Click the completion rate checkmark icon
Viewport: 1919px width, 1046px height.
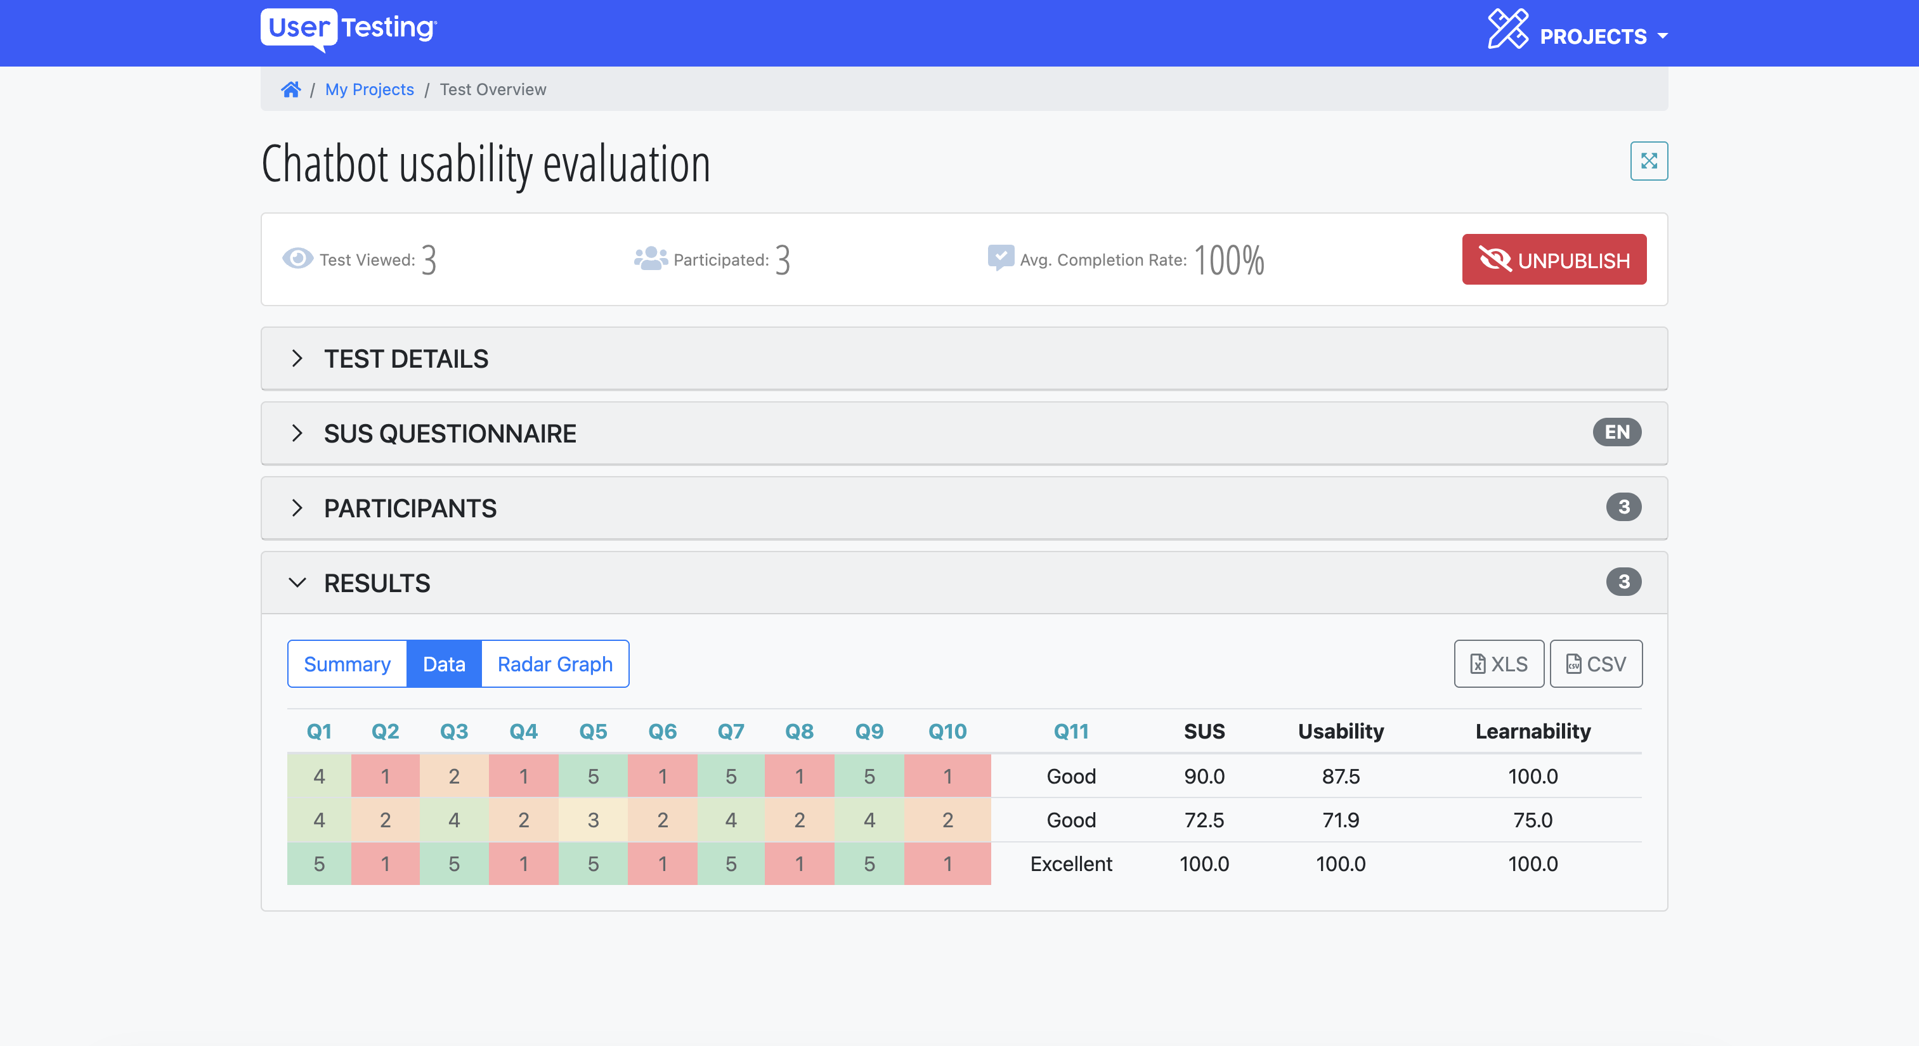coord(1001,259)
